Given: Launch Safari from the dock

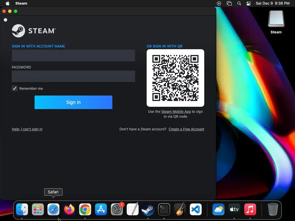Looking at the screenshot, I should pos(53,209).
